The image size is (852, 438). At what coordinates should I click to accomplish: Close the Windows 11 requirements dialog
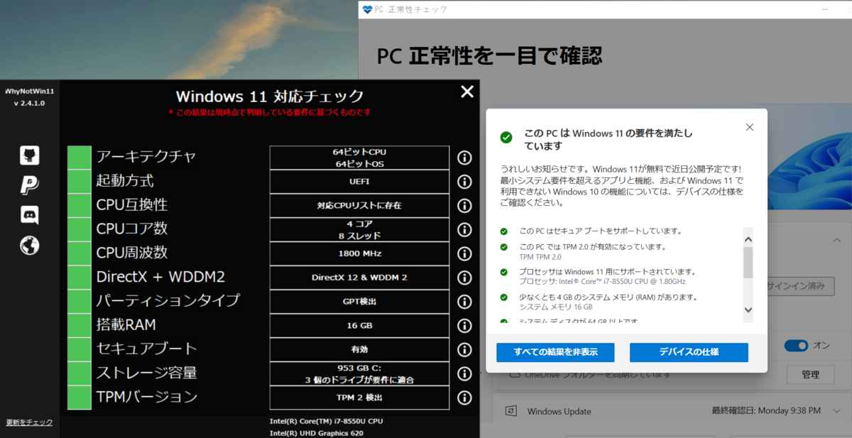coord(750,127)
